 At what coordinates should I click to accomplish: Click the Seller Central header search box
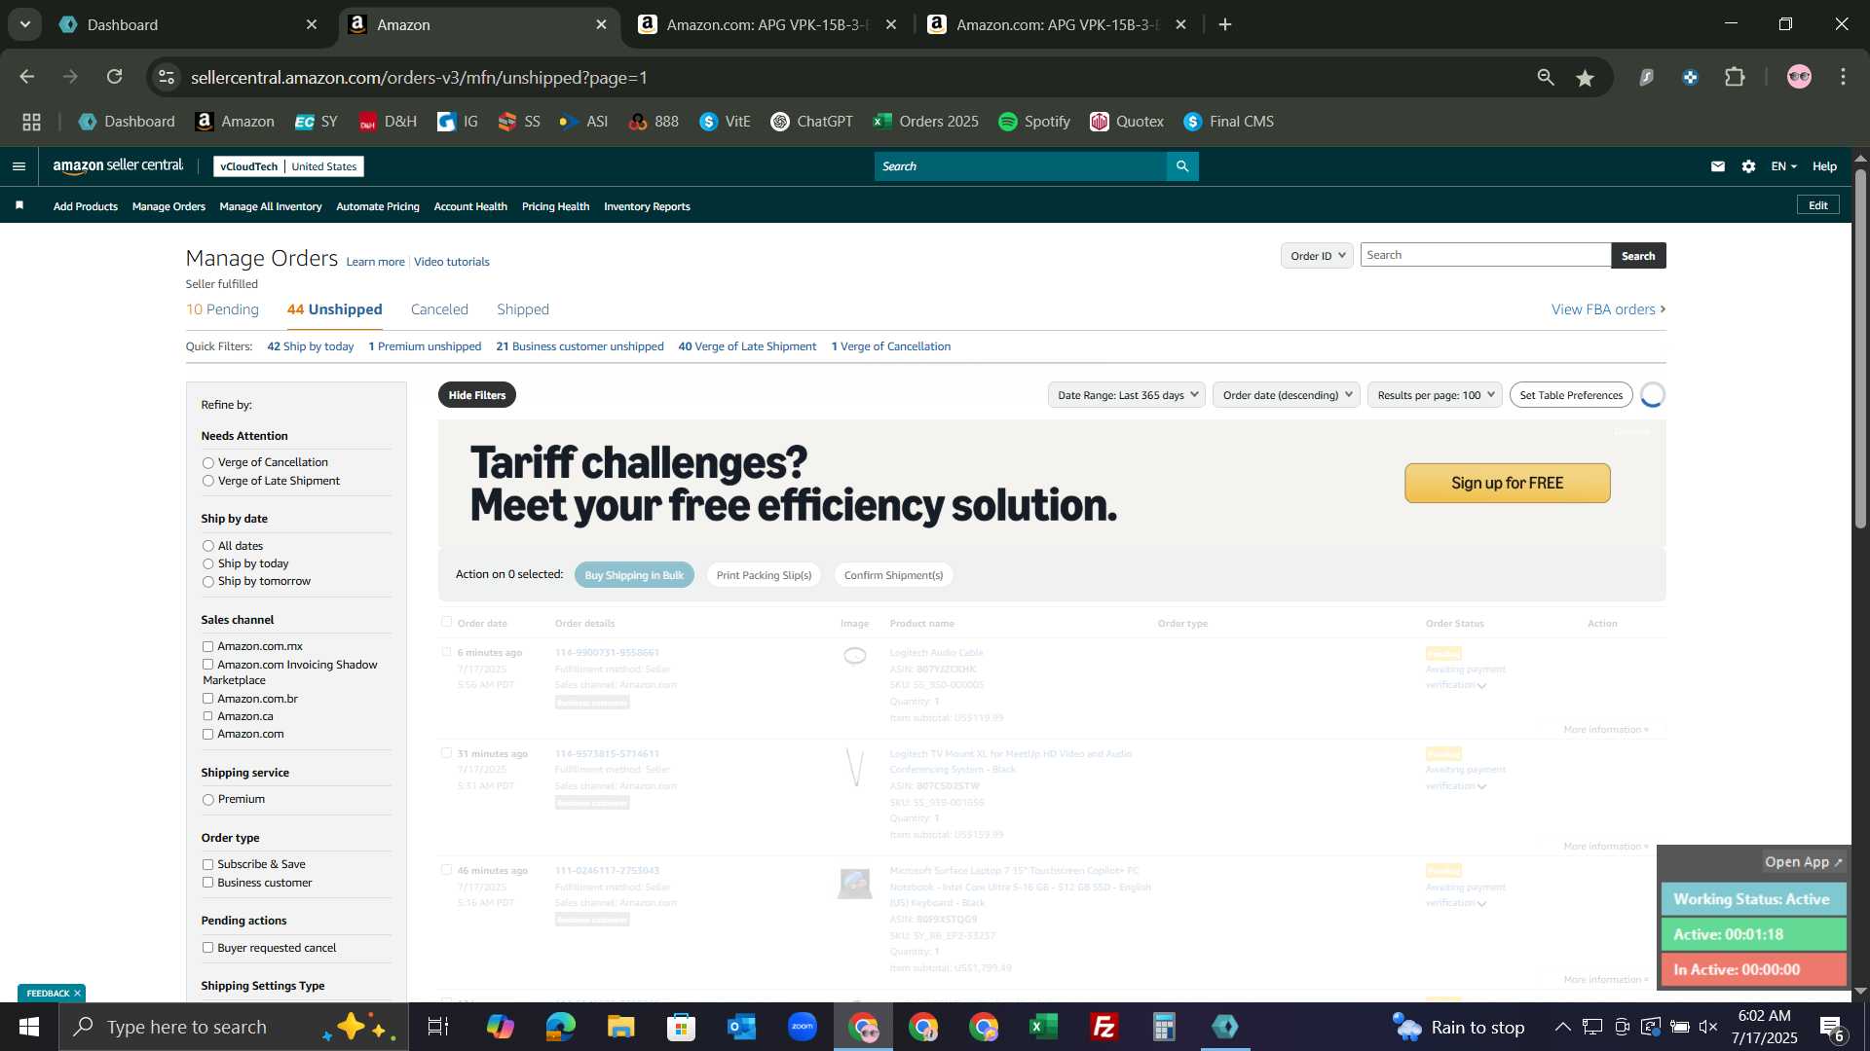tap(1021, 166)
